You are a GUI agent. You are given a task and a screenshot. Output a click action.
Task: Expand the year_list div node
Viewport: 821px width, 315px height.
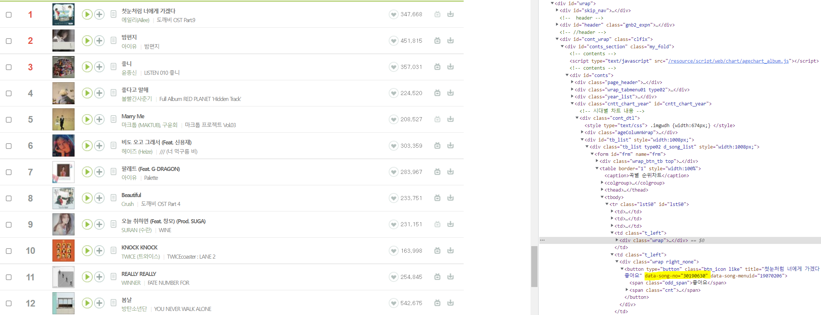tap(572, 97)
